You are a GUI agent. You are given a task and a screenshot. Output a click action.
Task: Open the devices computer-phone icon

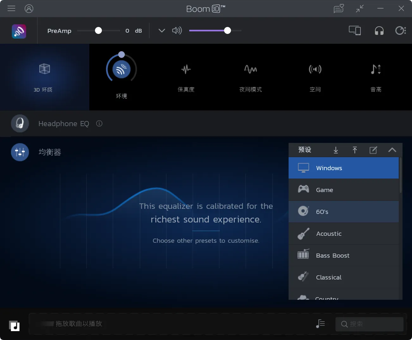click(x=355, y=30)
